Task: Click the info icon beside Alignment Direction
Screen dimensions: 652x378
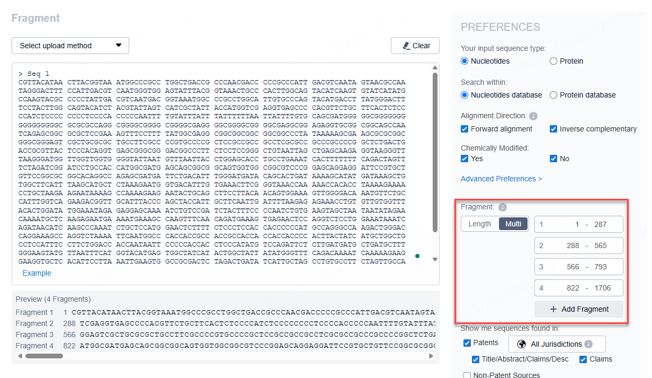Action: point(533,116)
